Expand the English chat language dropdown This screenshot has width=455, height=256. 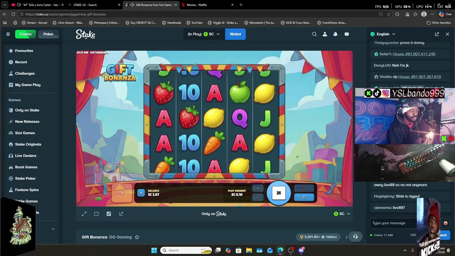(383, 34)
